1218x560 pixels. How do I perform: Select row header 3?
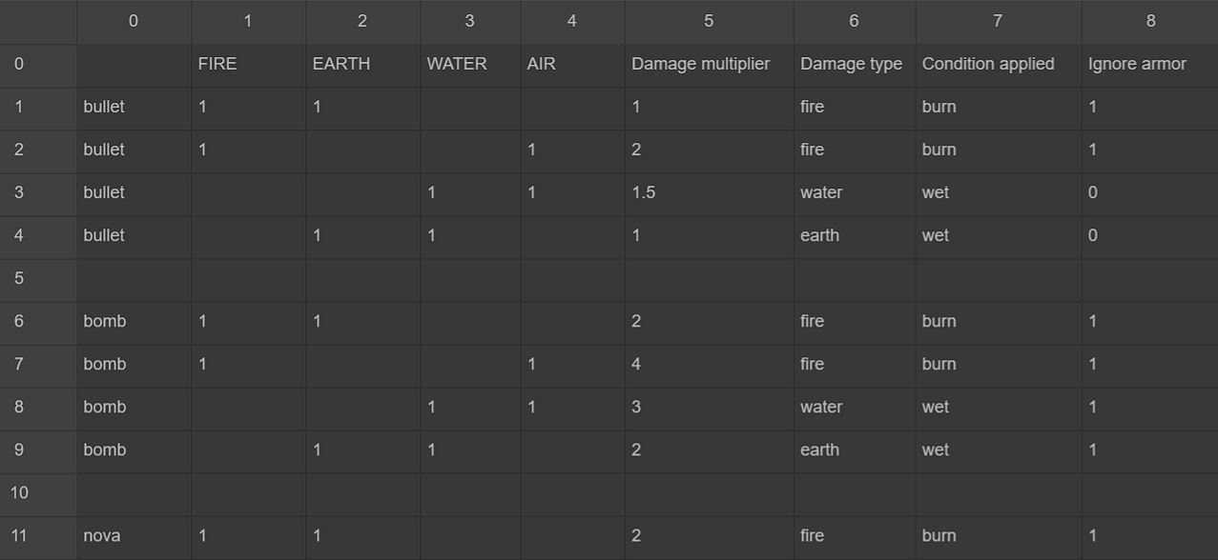38,192
